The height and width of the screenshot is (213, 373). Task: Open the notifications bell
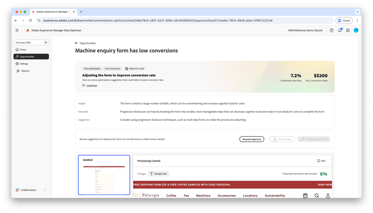[340, 30]
